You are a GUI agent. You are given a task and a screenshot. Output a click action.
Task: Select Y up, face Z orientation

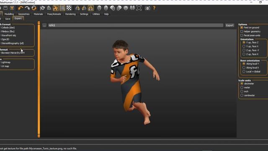(x=244, y=42)
